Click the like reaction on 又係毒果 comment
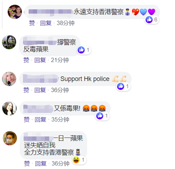The height and width of the screenshot is (169, 175). coord(100,116)
